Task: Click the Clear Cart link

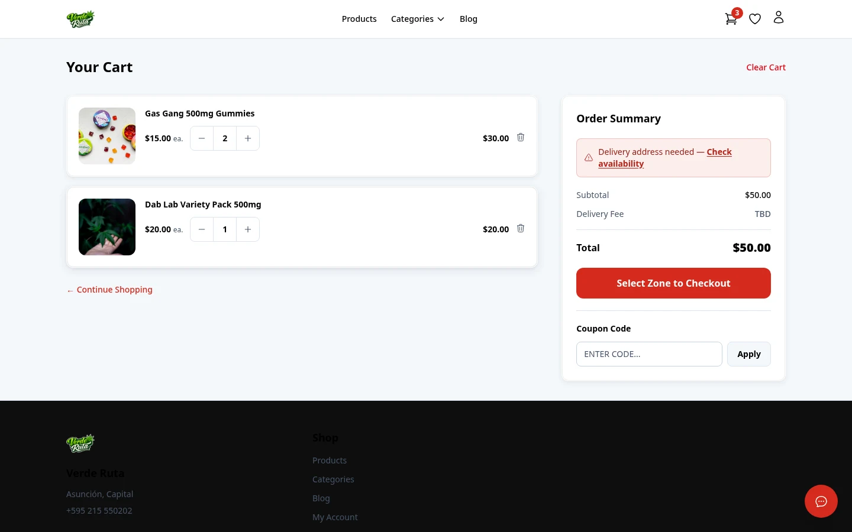Action: (x=766, y=67)
